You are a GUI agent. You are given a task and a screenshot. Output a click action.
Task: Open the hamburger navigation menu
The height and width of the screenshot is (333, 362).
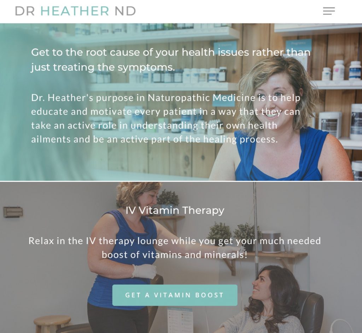[329, 11]
